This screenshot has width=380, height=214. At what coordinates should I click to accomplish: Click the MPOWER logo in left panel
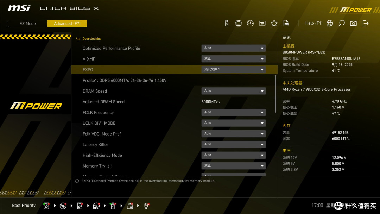click(x=36, y=106)
